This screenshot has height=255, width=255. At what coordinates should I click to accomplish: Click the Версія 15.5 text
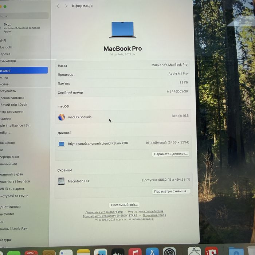[x=180, y=116]
